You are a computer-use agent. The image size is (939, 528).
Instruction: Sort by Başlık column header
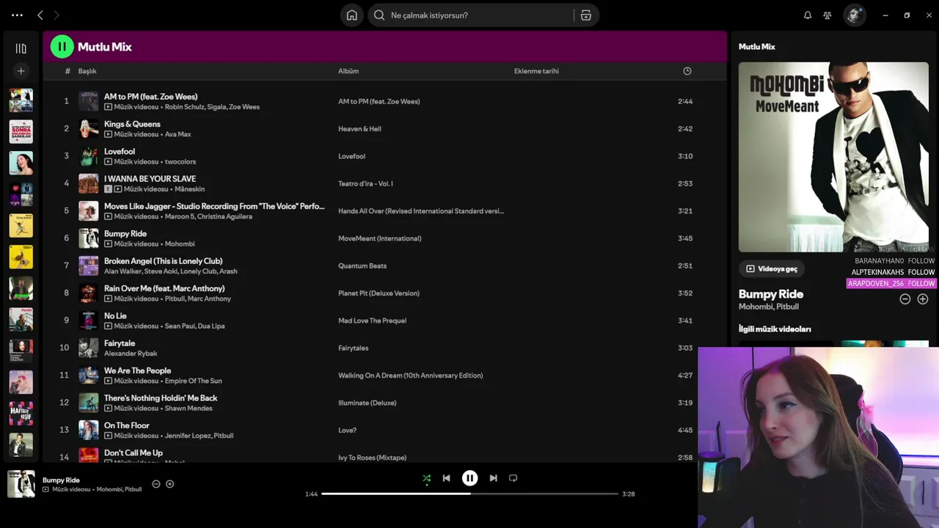[x=87, y=71]
